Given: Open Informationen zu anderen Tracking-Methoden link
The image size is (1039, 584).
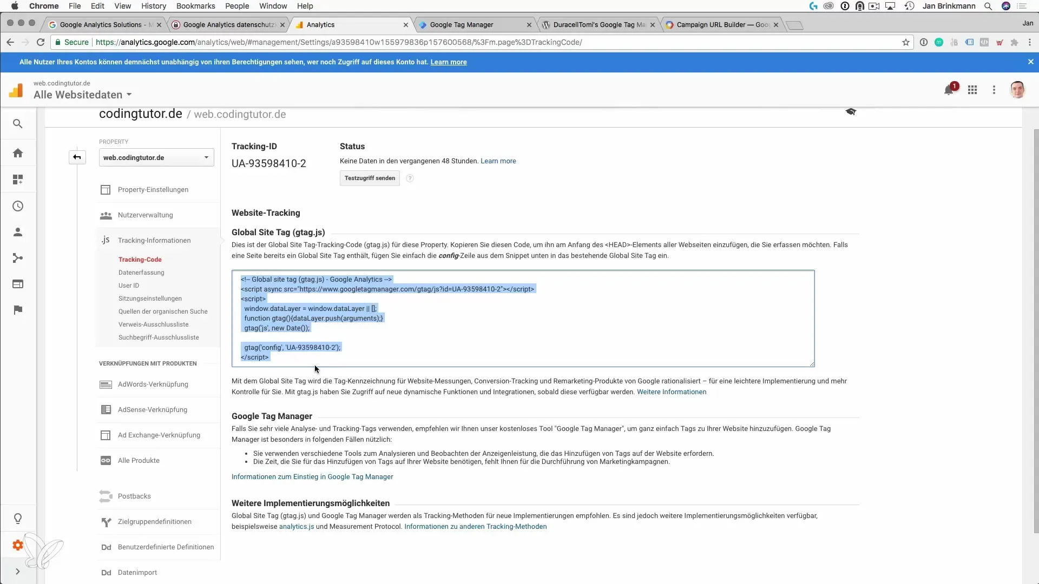Looking at the screenshot, I should coord(475,527).
